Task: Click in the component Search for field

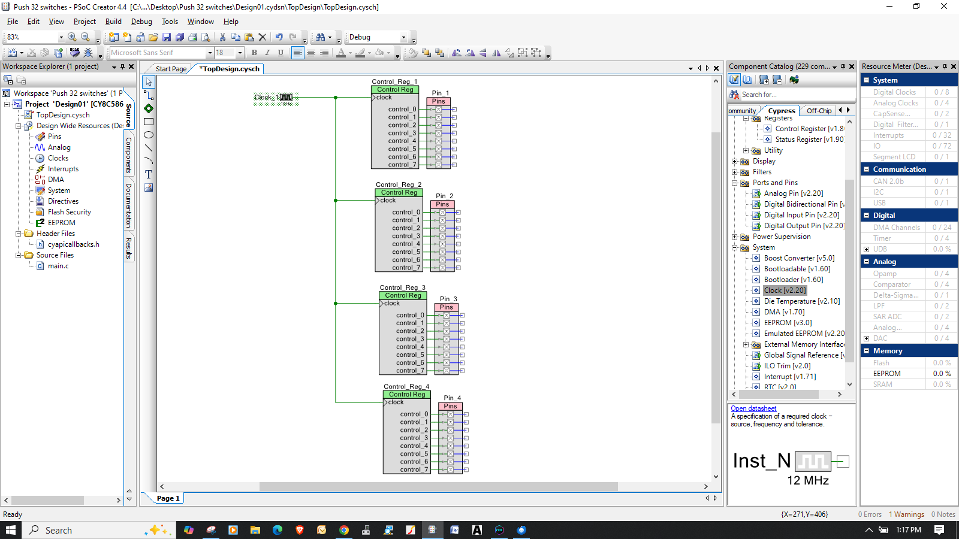Action: point(797,95)
